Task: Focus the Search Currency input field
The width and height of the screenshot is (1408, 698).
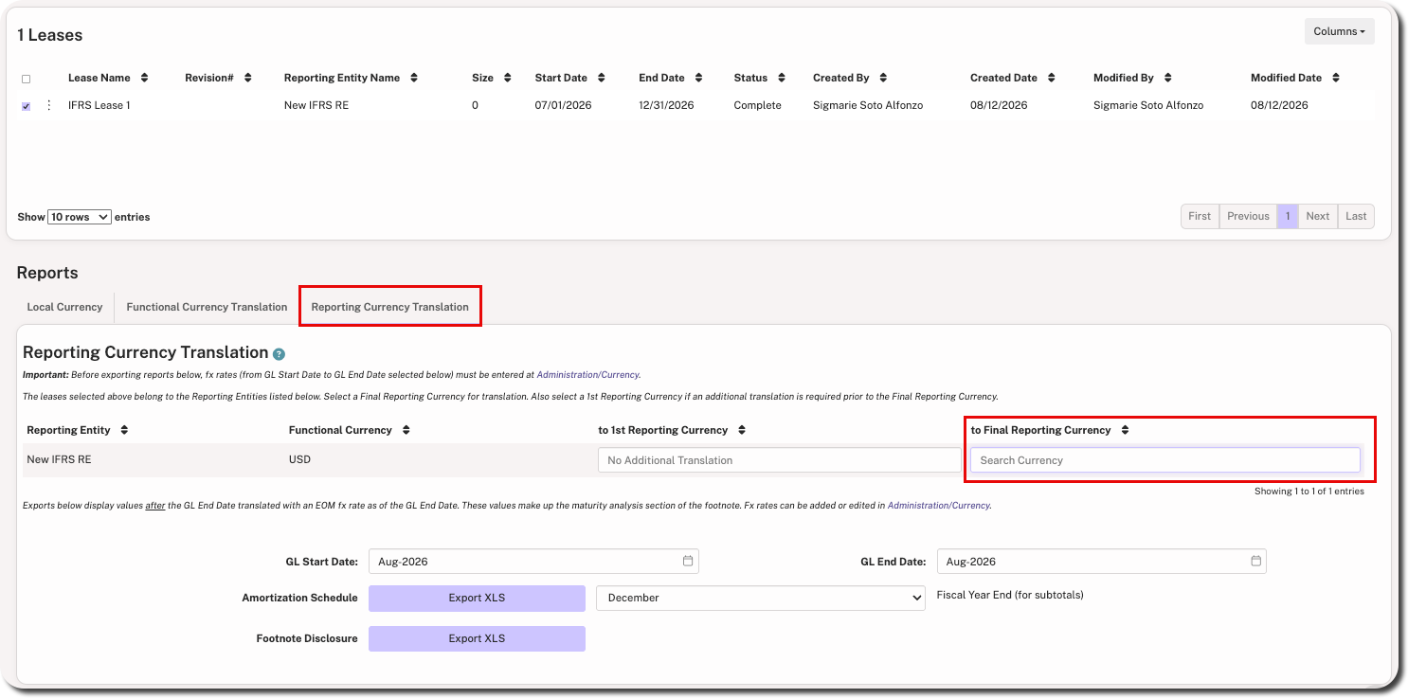Action: point(1165,460)
